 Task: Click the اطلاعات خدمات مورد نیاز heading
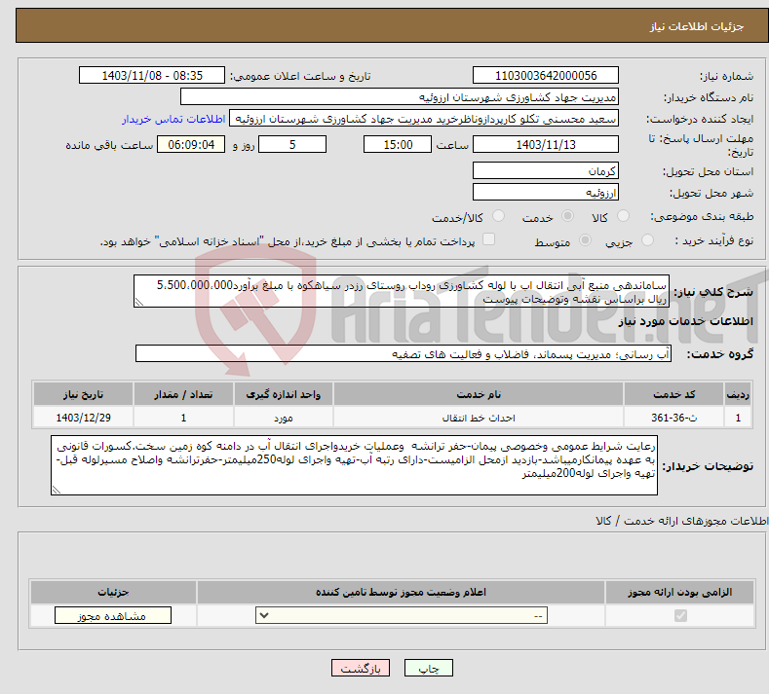click(685, 321)
